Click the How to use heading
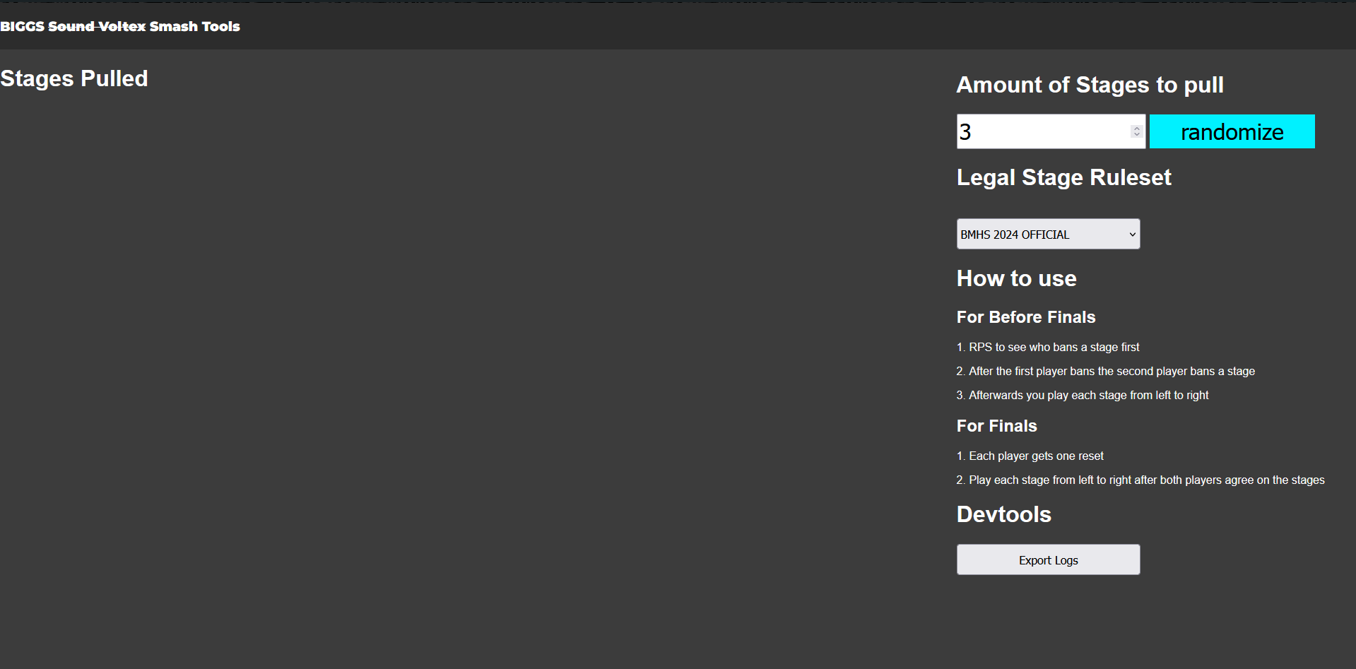The width and height of the screenshot is (1356, 669). [1016, 278]
